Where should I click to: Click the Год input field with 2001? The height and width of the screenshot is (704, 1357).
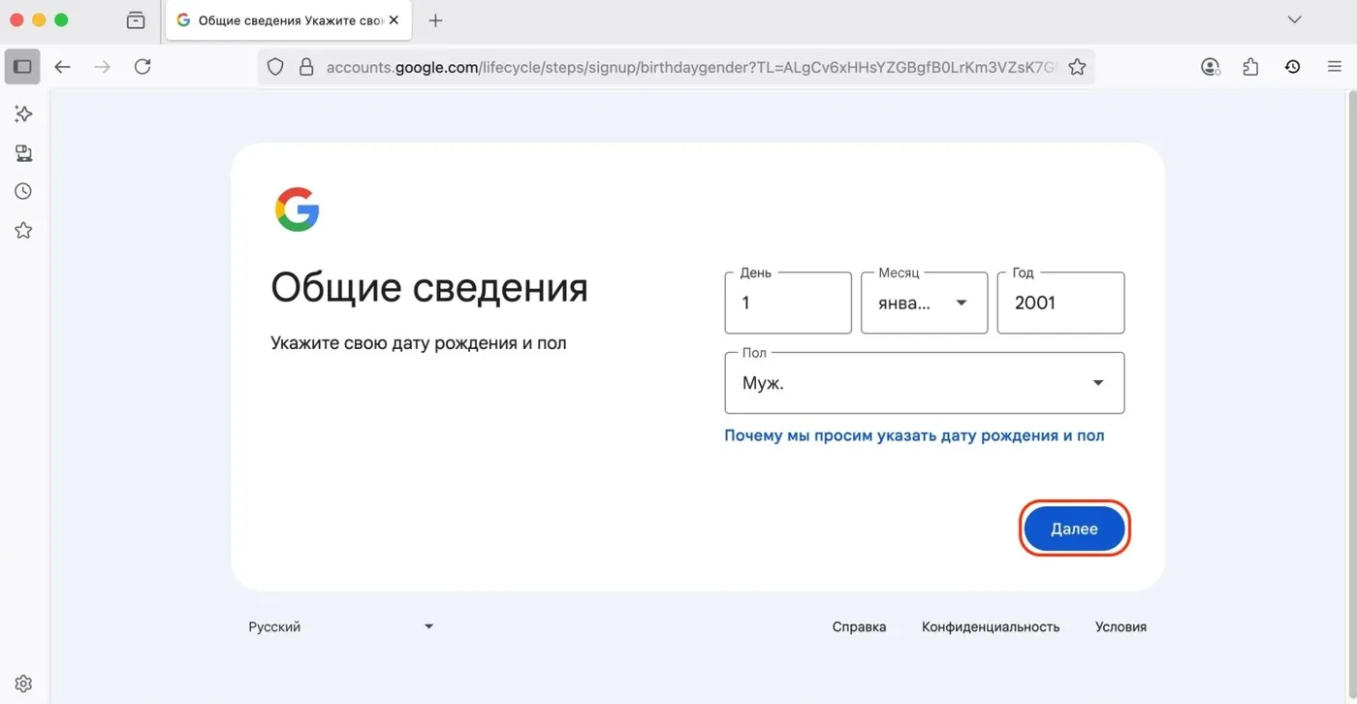coord(1060,303)
